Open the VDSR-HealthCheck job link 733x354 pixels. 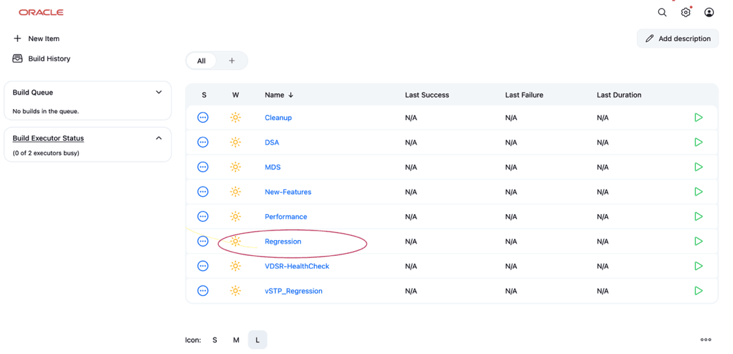(x=297, y=266)
